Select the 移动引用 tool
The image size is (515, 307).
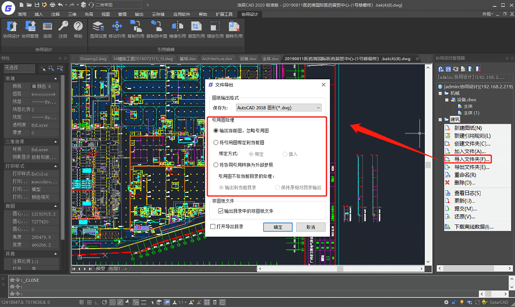pos(117,29)
